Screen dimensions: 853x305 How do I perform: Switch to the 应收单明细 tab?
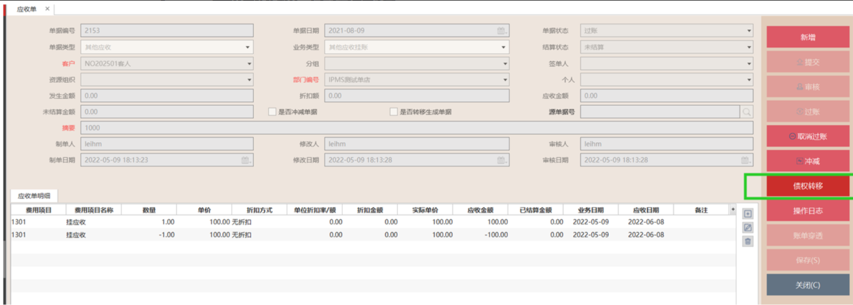(34, 196)
